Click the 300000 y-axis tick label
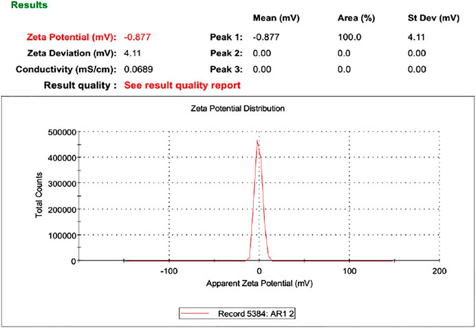Image resolution: width=476 pixels, height=328 pixels. click(62, 184)
